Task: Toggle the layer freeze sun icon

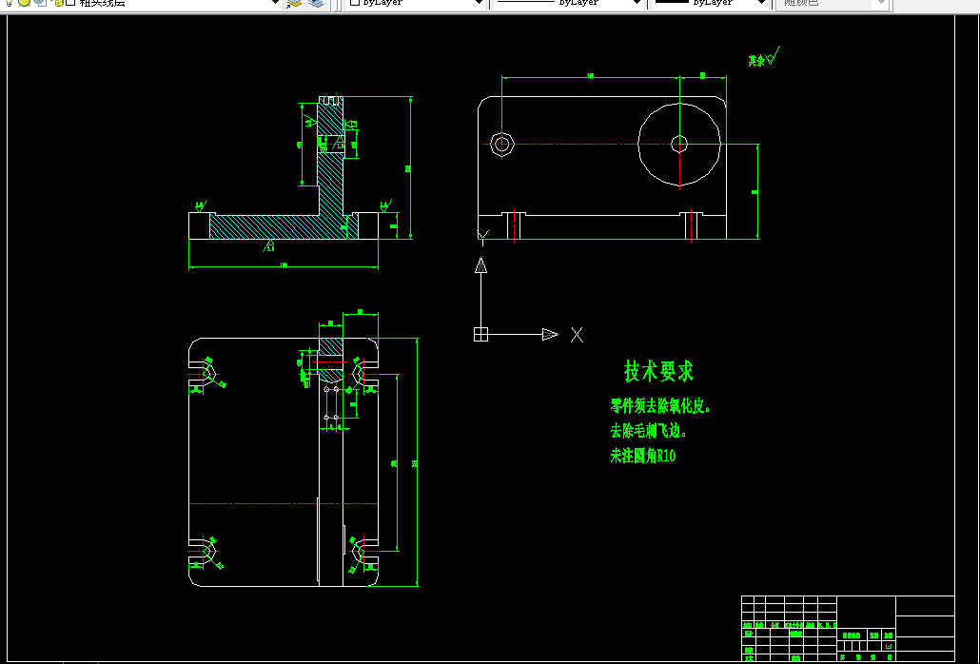Action: [25, 3]
